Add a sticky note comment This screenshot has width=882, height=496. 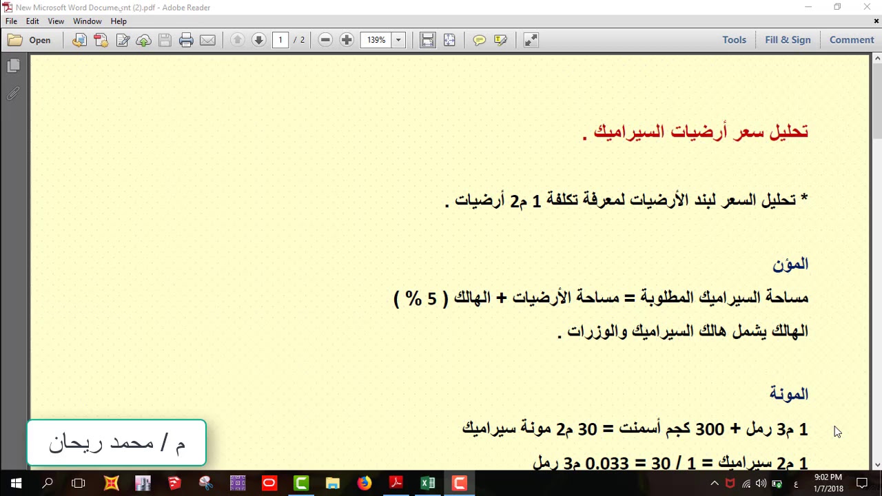pyautogui.click(x=479, y=40)
